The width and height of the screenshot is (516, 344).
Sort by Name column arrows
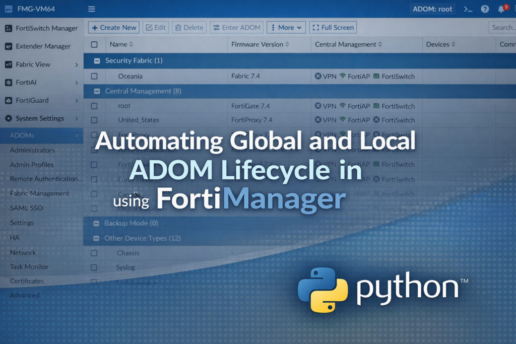tap(132, 44)
